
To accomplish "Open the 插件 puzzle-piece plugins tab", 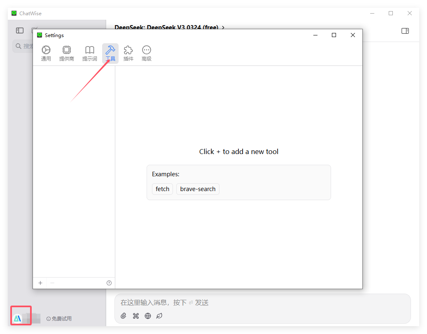I will pyautogui.click(x=128, y=54).
